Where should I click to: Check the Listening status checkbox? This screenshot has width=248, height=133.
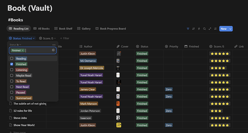(x=12, y=70)
